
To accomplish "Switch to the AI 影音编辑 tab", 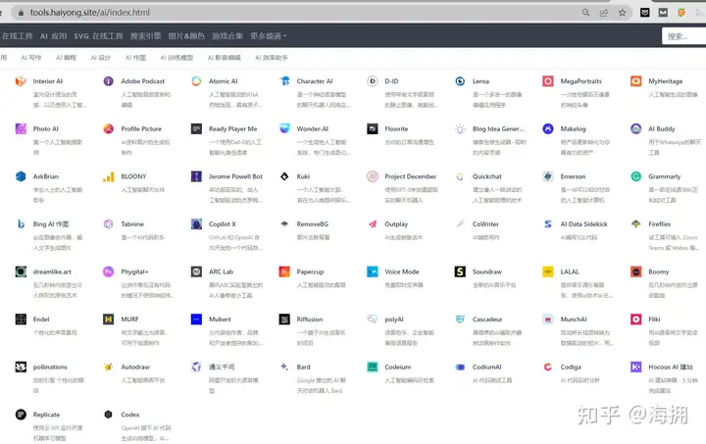I will pos(225,58).
